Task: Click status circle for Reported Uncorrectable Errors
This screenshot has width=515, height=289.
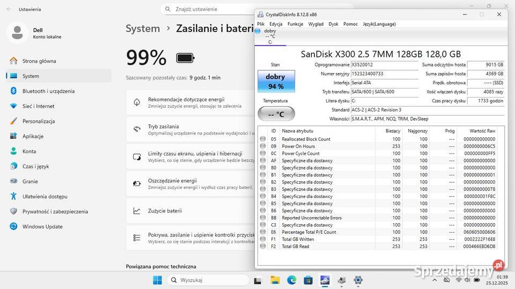Action: point(263,218)
